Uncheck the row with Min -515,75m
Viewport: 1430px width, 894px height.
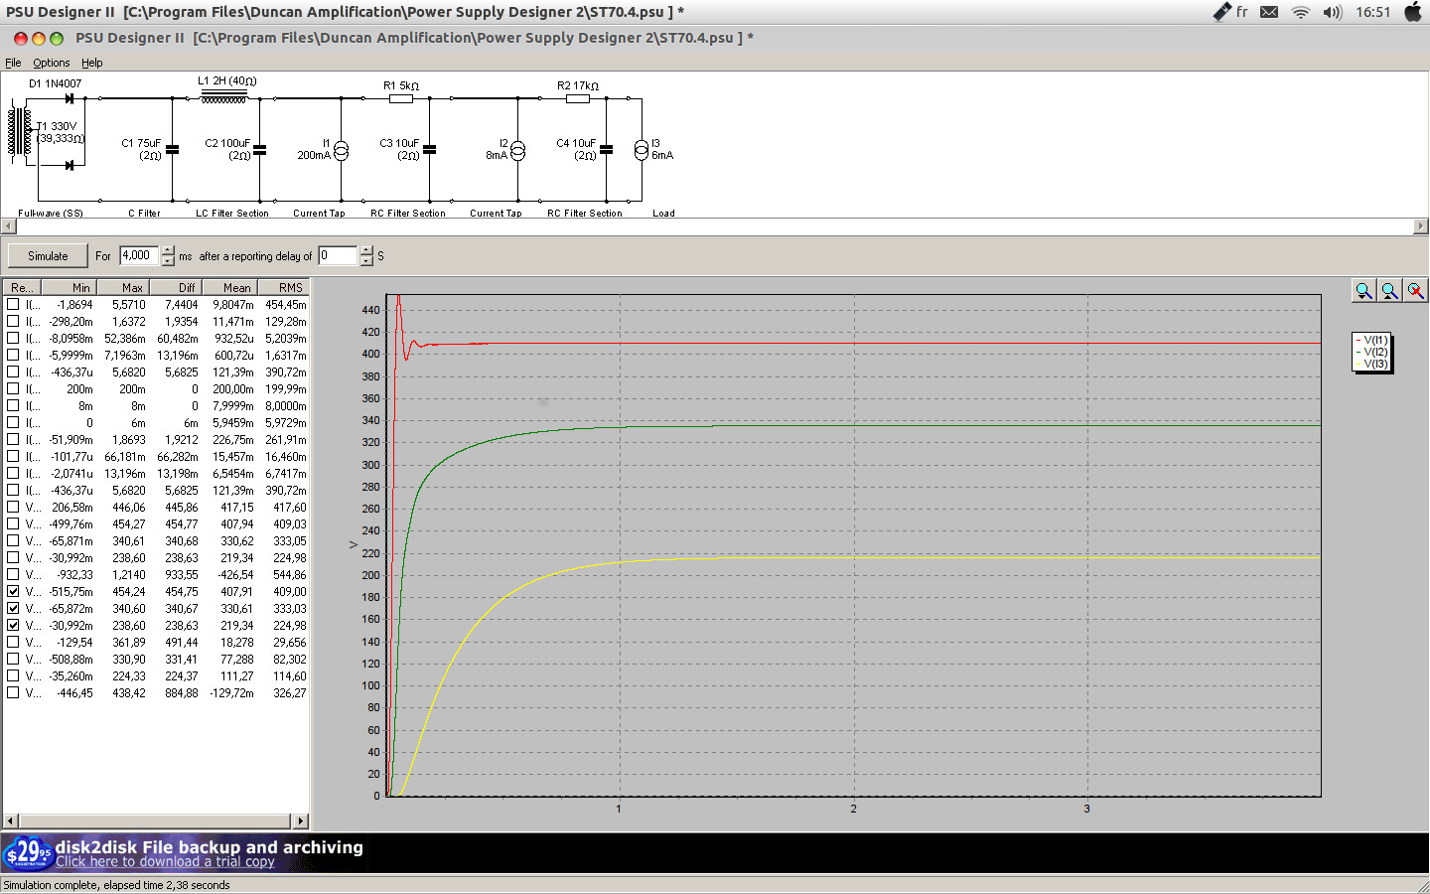[x=13, y=591]
